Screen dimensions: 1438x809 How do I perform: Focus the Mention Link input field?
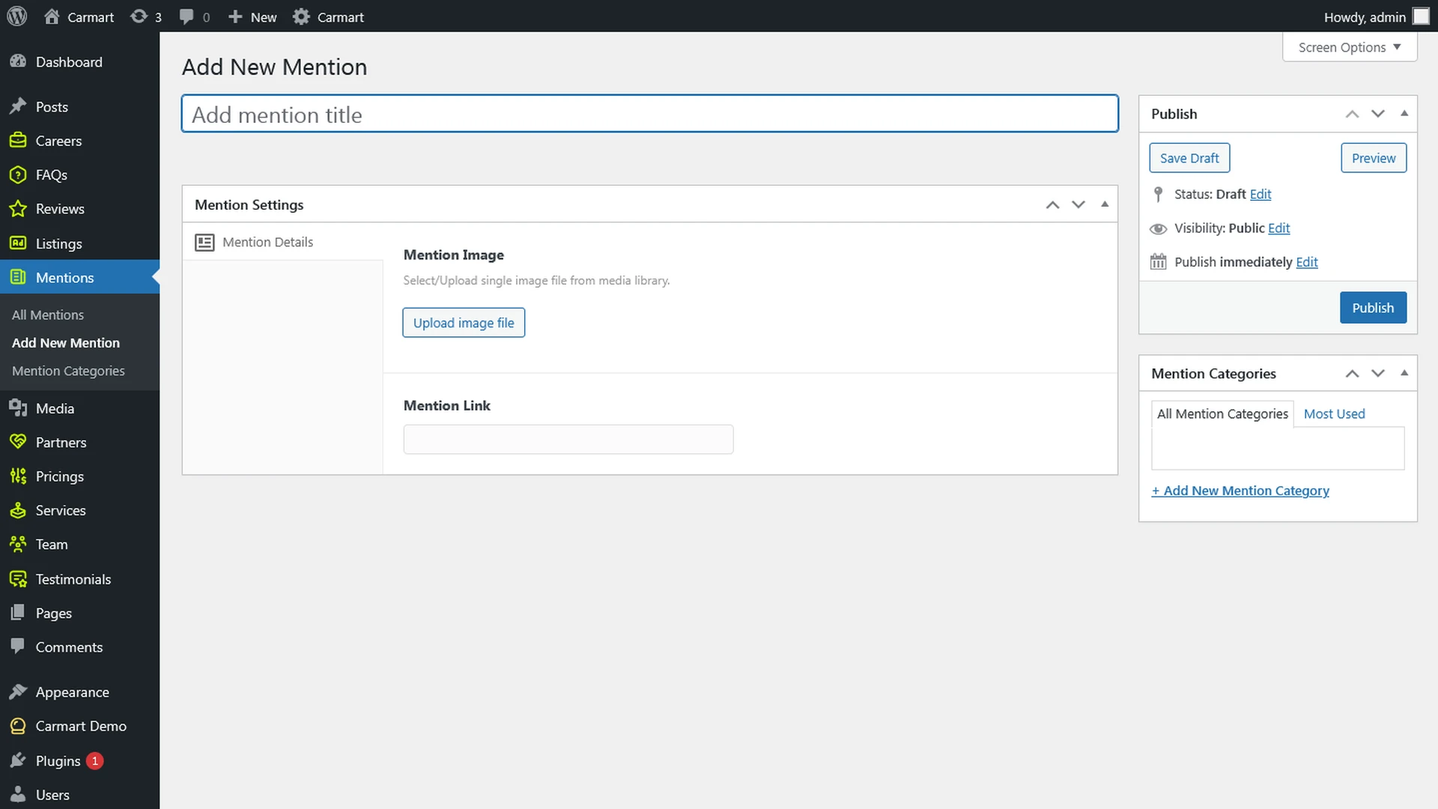coord(568,439)
